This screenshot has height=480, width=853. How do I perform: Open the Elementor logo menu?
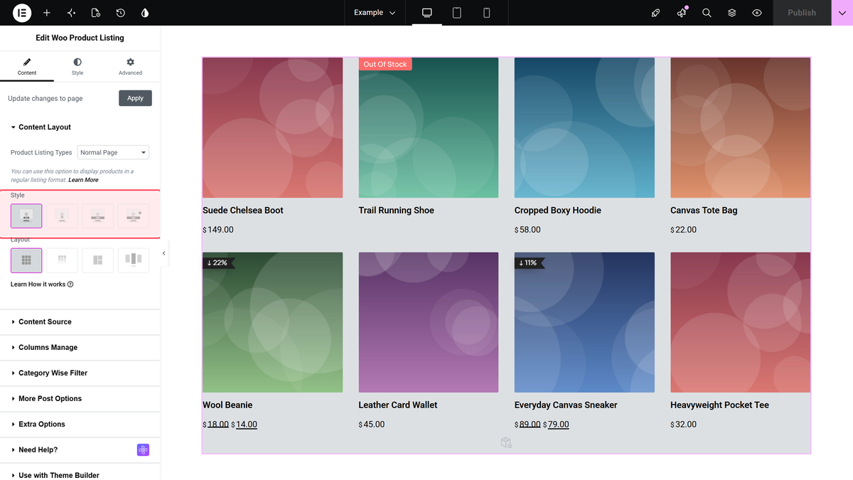point(21,13)
